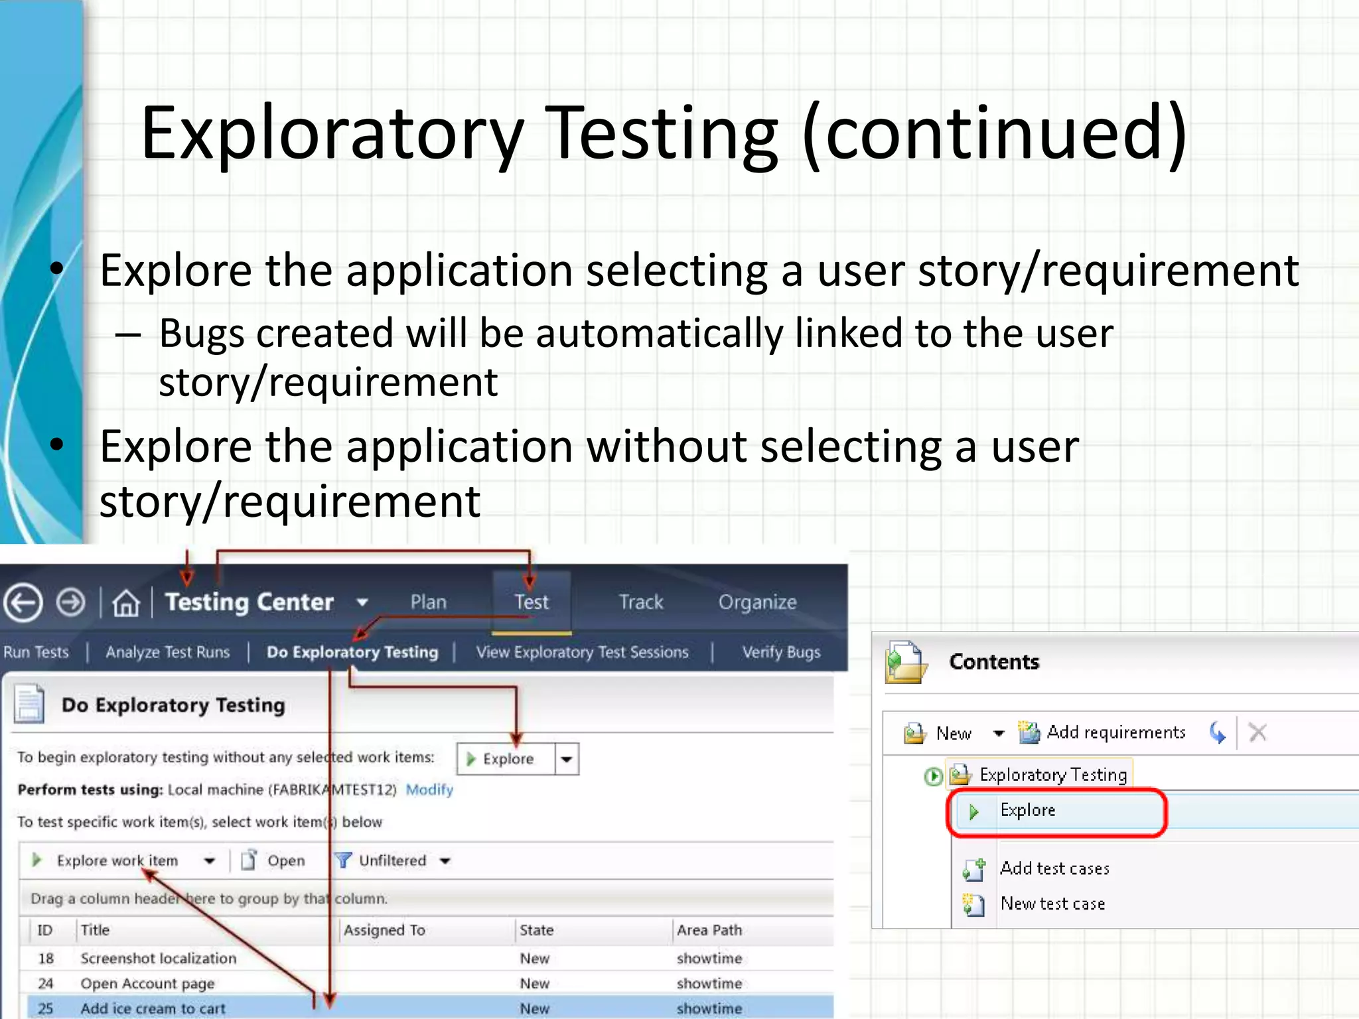The height and width of the screenshot is (1019, 1359).
Task: Click the forward arrow navigation icon
Action: click(70, 603)
